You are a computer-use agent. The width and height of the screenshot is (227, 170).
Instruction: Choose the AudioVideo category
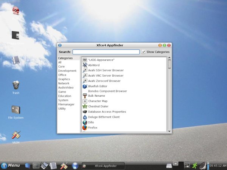point(65,88)
